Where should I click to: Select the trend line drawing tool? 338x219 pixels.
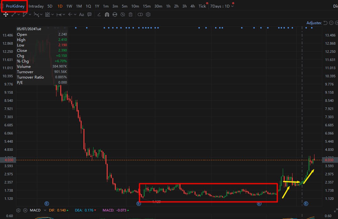(13, 14)
